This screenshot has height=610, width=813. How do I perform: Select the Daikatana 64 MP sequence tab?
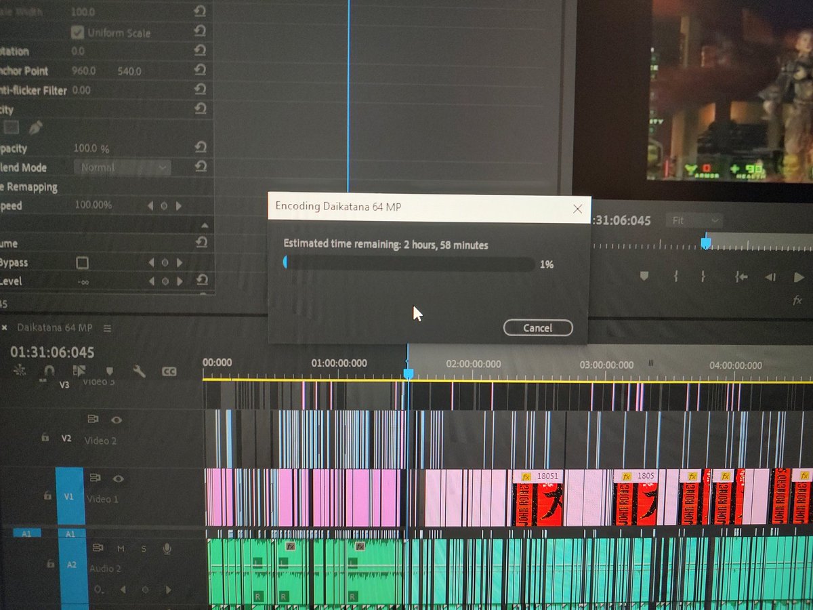pyautogui.click(x=55, y=328)
